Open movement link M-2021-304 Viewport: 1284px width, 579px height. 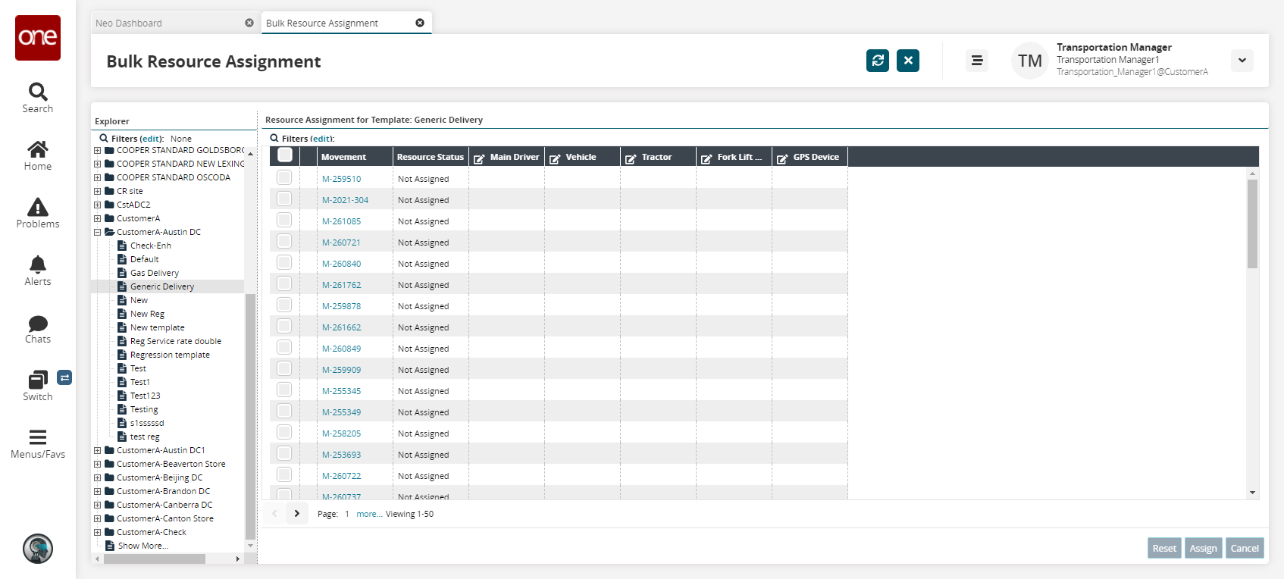345,200
